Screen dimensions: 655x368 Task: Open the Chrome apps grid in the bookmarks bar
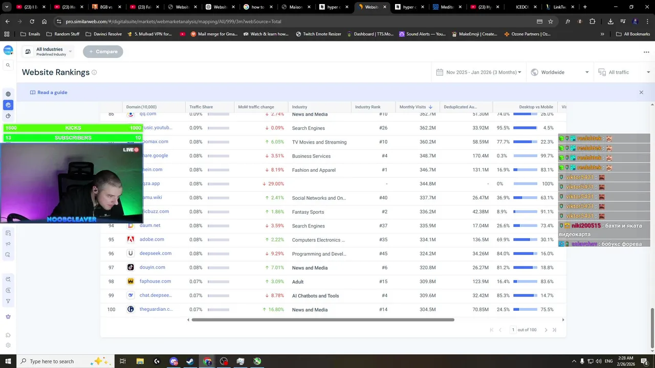[x=7, y=34]
